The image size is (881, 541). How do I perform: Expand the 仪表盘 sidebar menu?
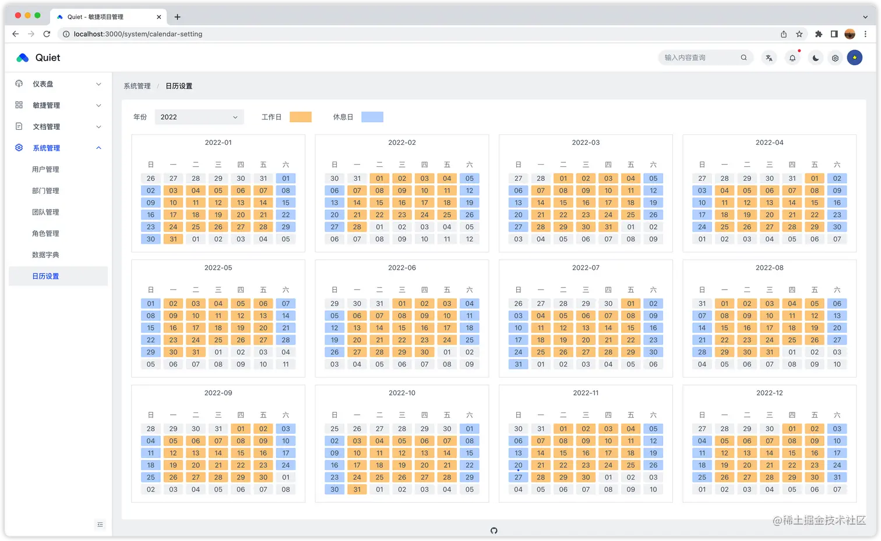(x=58, y=84)
